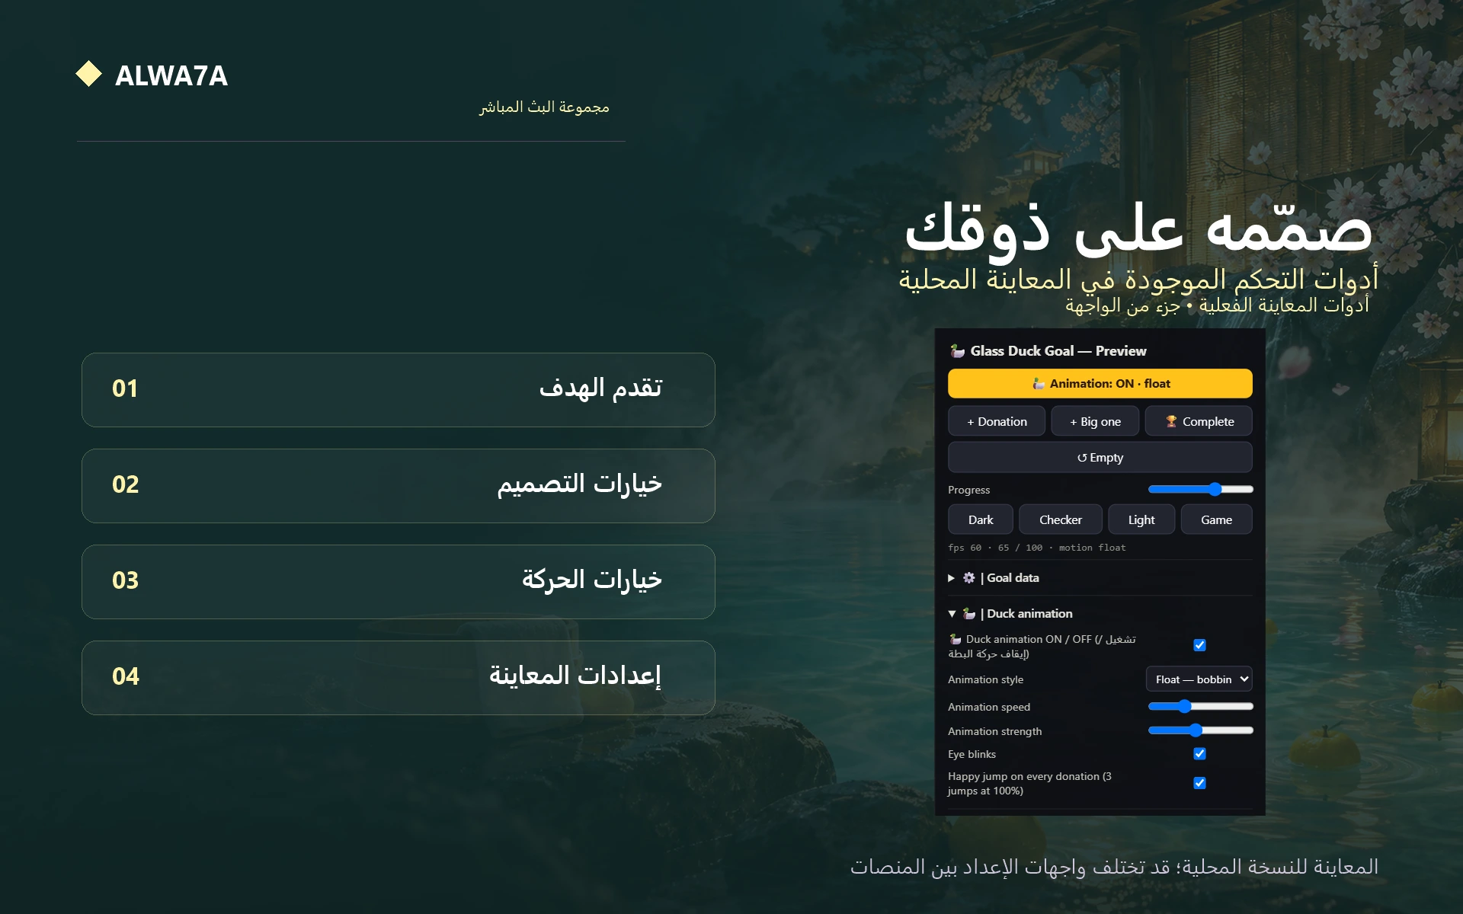The height and width of the screenshot is (914, 1463).
Task: Select the Dark background option
Action: [981, 519]
